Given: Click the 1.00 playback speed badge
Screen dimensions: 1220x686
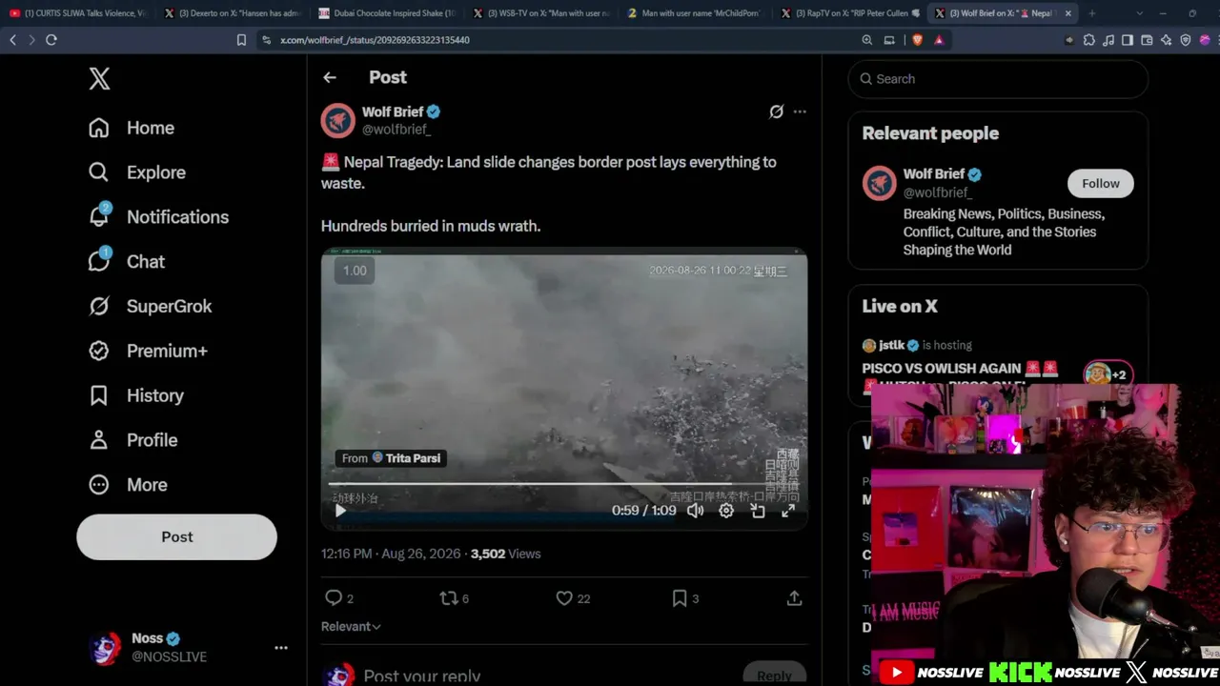Looking at the screenshot, I should (355, 271).
